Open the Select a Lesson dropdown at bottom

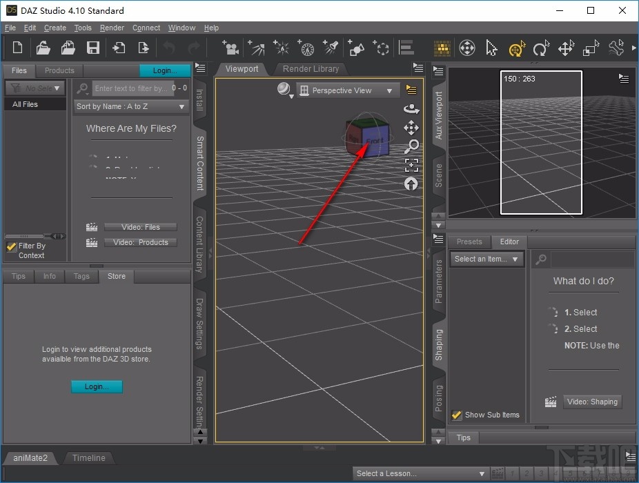(421, 473)
